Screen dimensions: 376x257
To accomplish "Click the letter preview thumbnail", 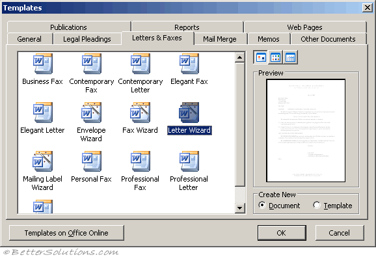I will 306,131.
